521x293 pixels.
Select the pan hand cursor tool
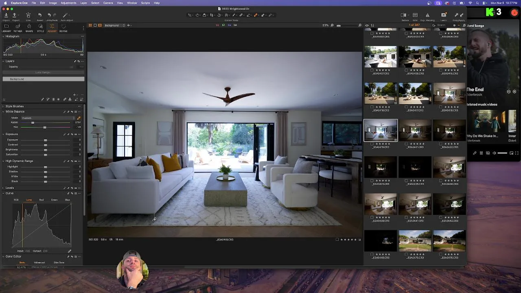pos(197,15)
